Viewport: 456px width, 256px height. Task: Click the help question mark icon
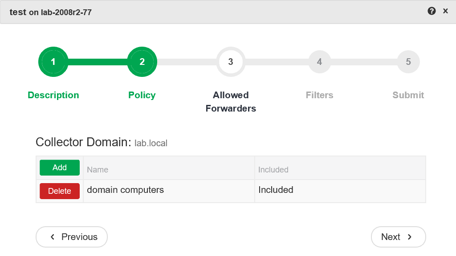pyautogui.click(x=432, y=12)
